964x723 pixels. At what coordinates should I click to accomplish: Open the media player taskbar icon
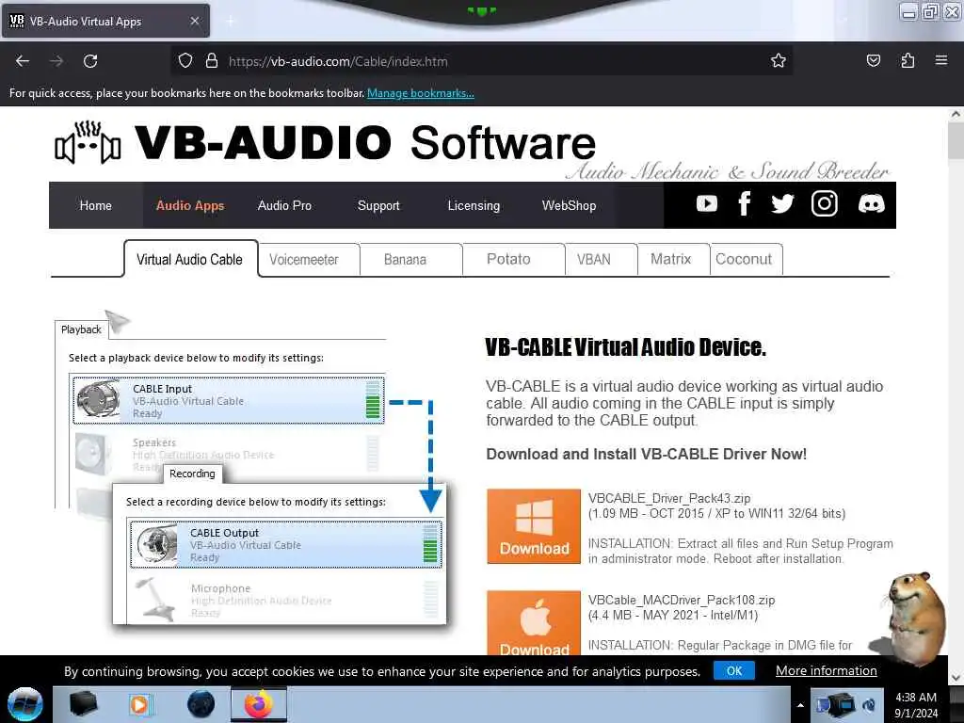(x=139, y=704)
